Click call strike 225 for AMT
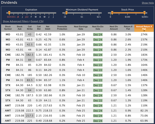Image resolution: width=155 pixels, height=124 pixels. 30,121
